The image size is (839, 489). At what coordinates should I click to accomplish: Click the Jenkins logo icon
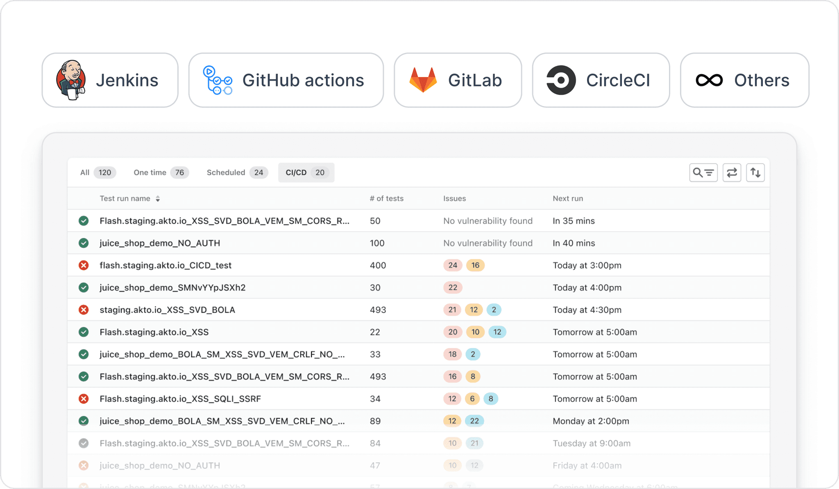click(71, 80)
